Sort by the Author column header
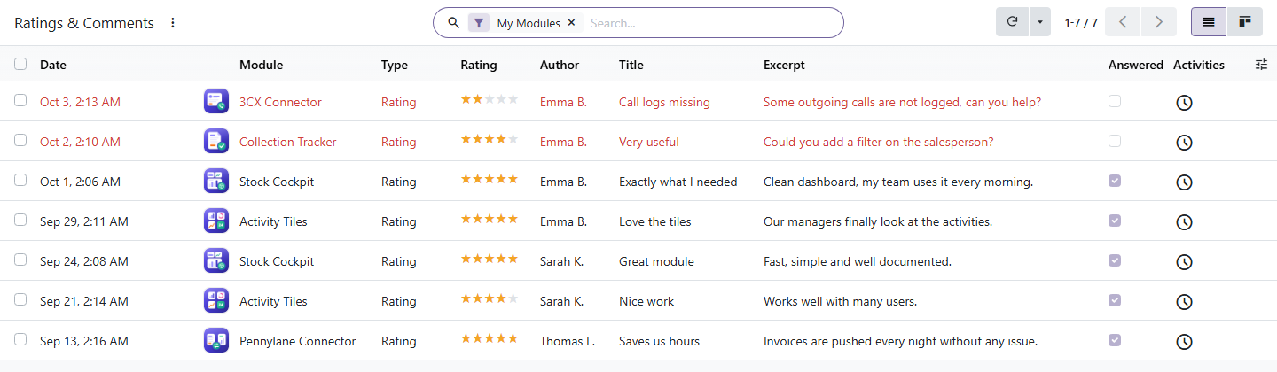 click(x=560, y=65)
